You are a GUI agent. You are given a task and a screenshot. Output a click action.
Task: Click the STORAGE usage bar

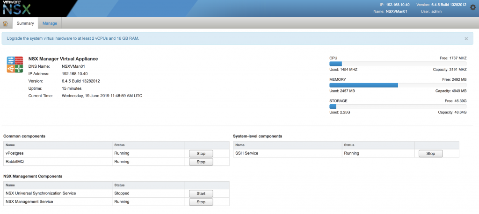[x=398, y=107]
